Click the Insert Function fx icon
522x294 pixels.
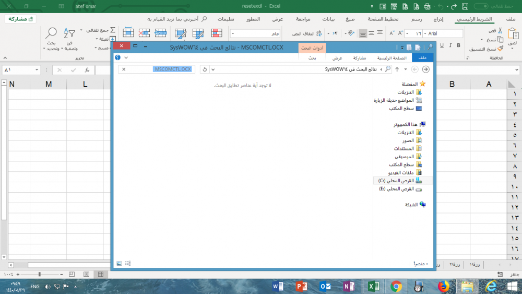[x=87, y=70]
